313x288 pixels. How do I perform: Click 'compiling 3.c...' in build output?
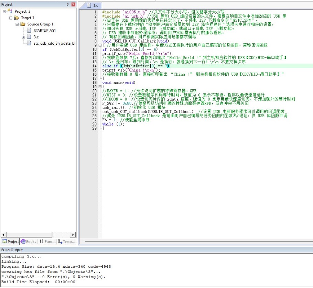22,256
